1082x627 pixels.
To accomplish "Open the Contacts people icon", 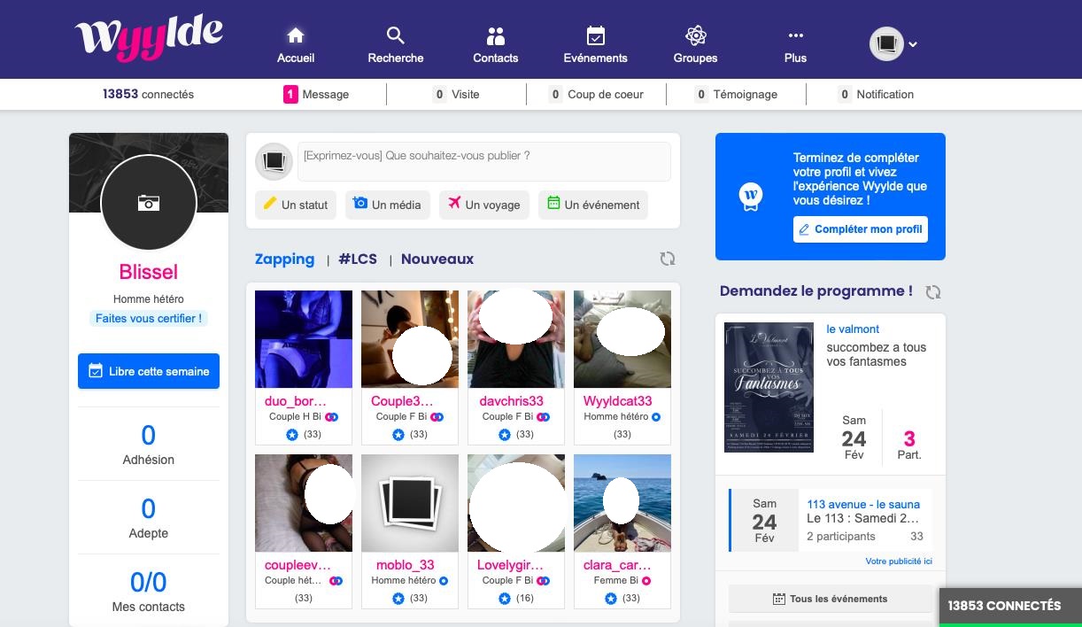I will pos(495,36).
